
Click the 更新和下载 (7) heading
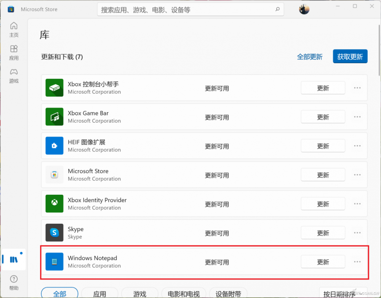pyautogui.click(x=62, y=57)
